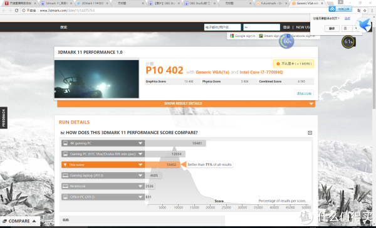This screenshot has height=228, width=376.
Task: Collapse the score comparison section with its corner icon
Action: click(310, 133)
